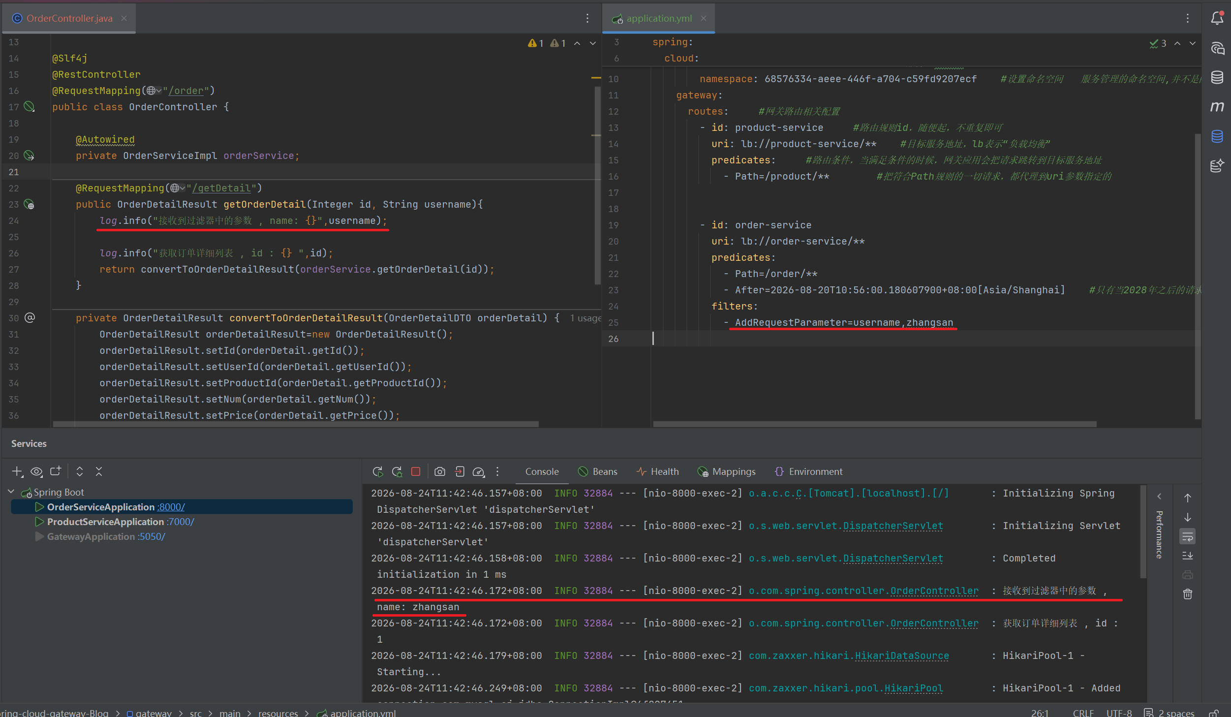The width and height of the screenshot is (1231, 717).
Task: Clear all console output trash icon
Action: tap(1188, 594)
